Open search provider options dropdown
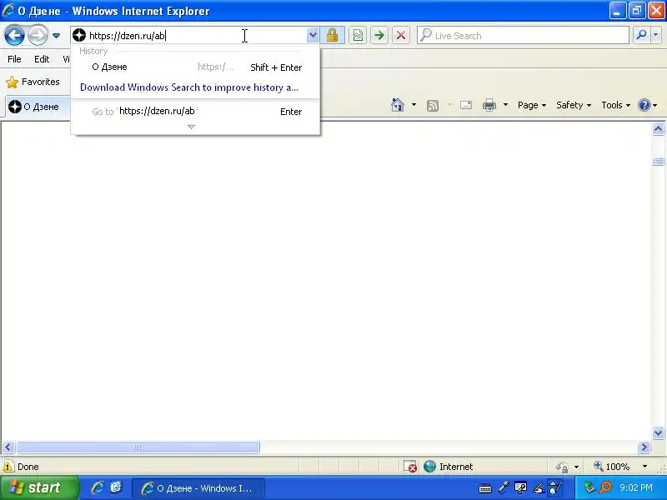This screenshot has width=667, height=500. 656,35
